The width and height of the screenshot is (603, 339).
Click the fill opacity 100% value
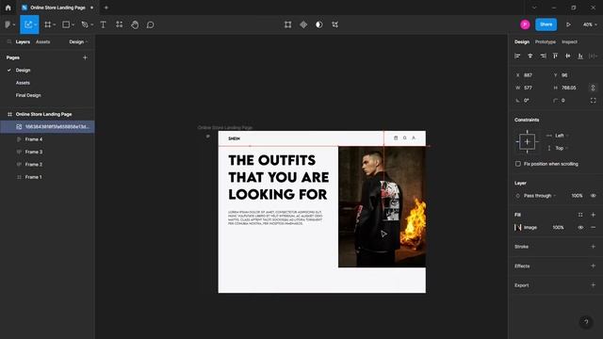[558, 228]
